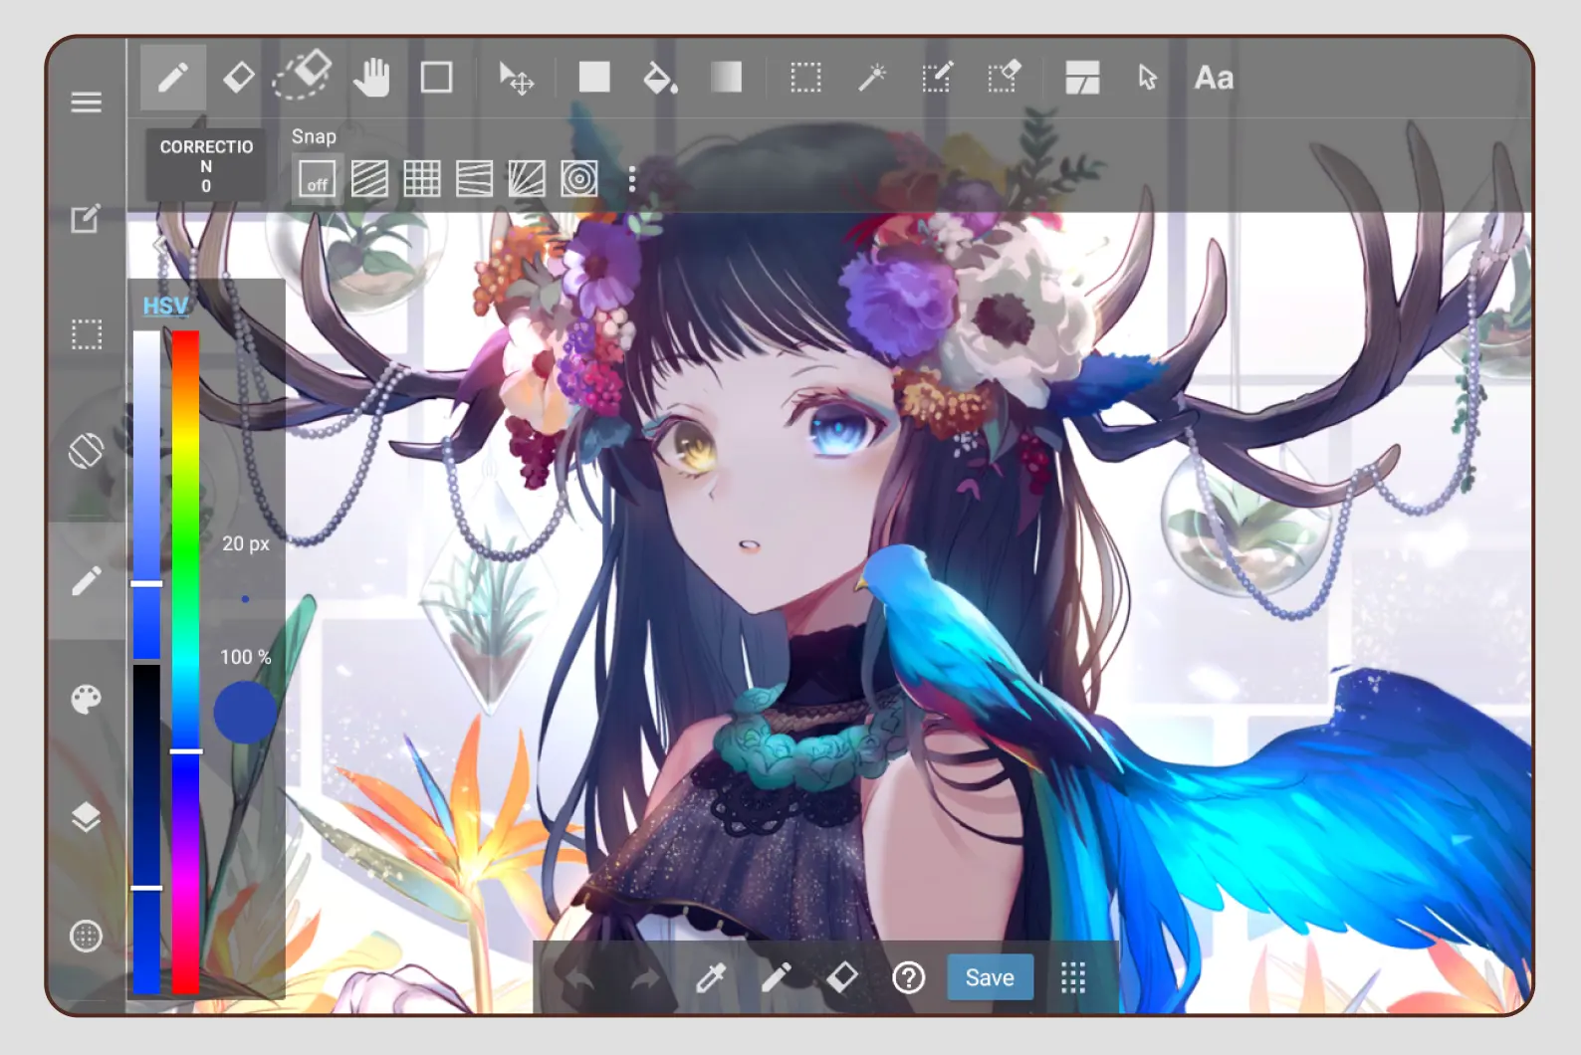Screen dimensions: 1581x1055
Task: Open the Edit menu in left sidebar
Action: [x=86, y=218]
